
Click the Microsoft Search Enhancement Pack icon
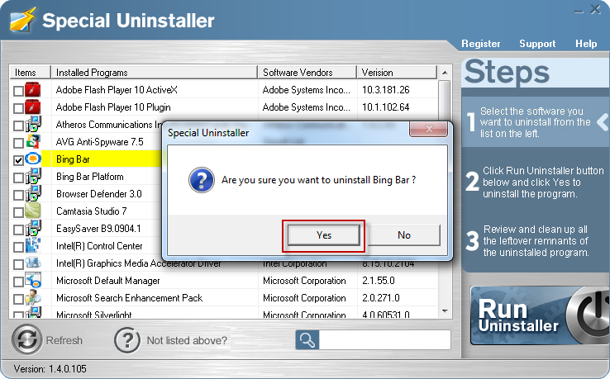point(33,297)
